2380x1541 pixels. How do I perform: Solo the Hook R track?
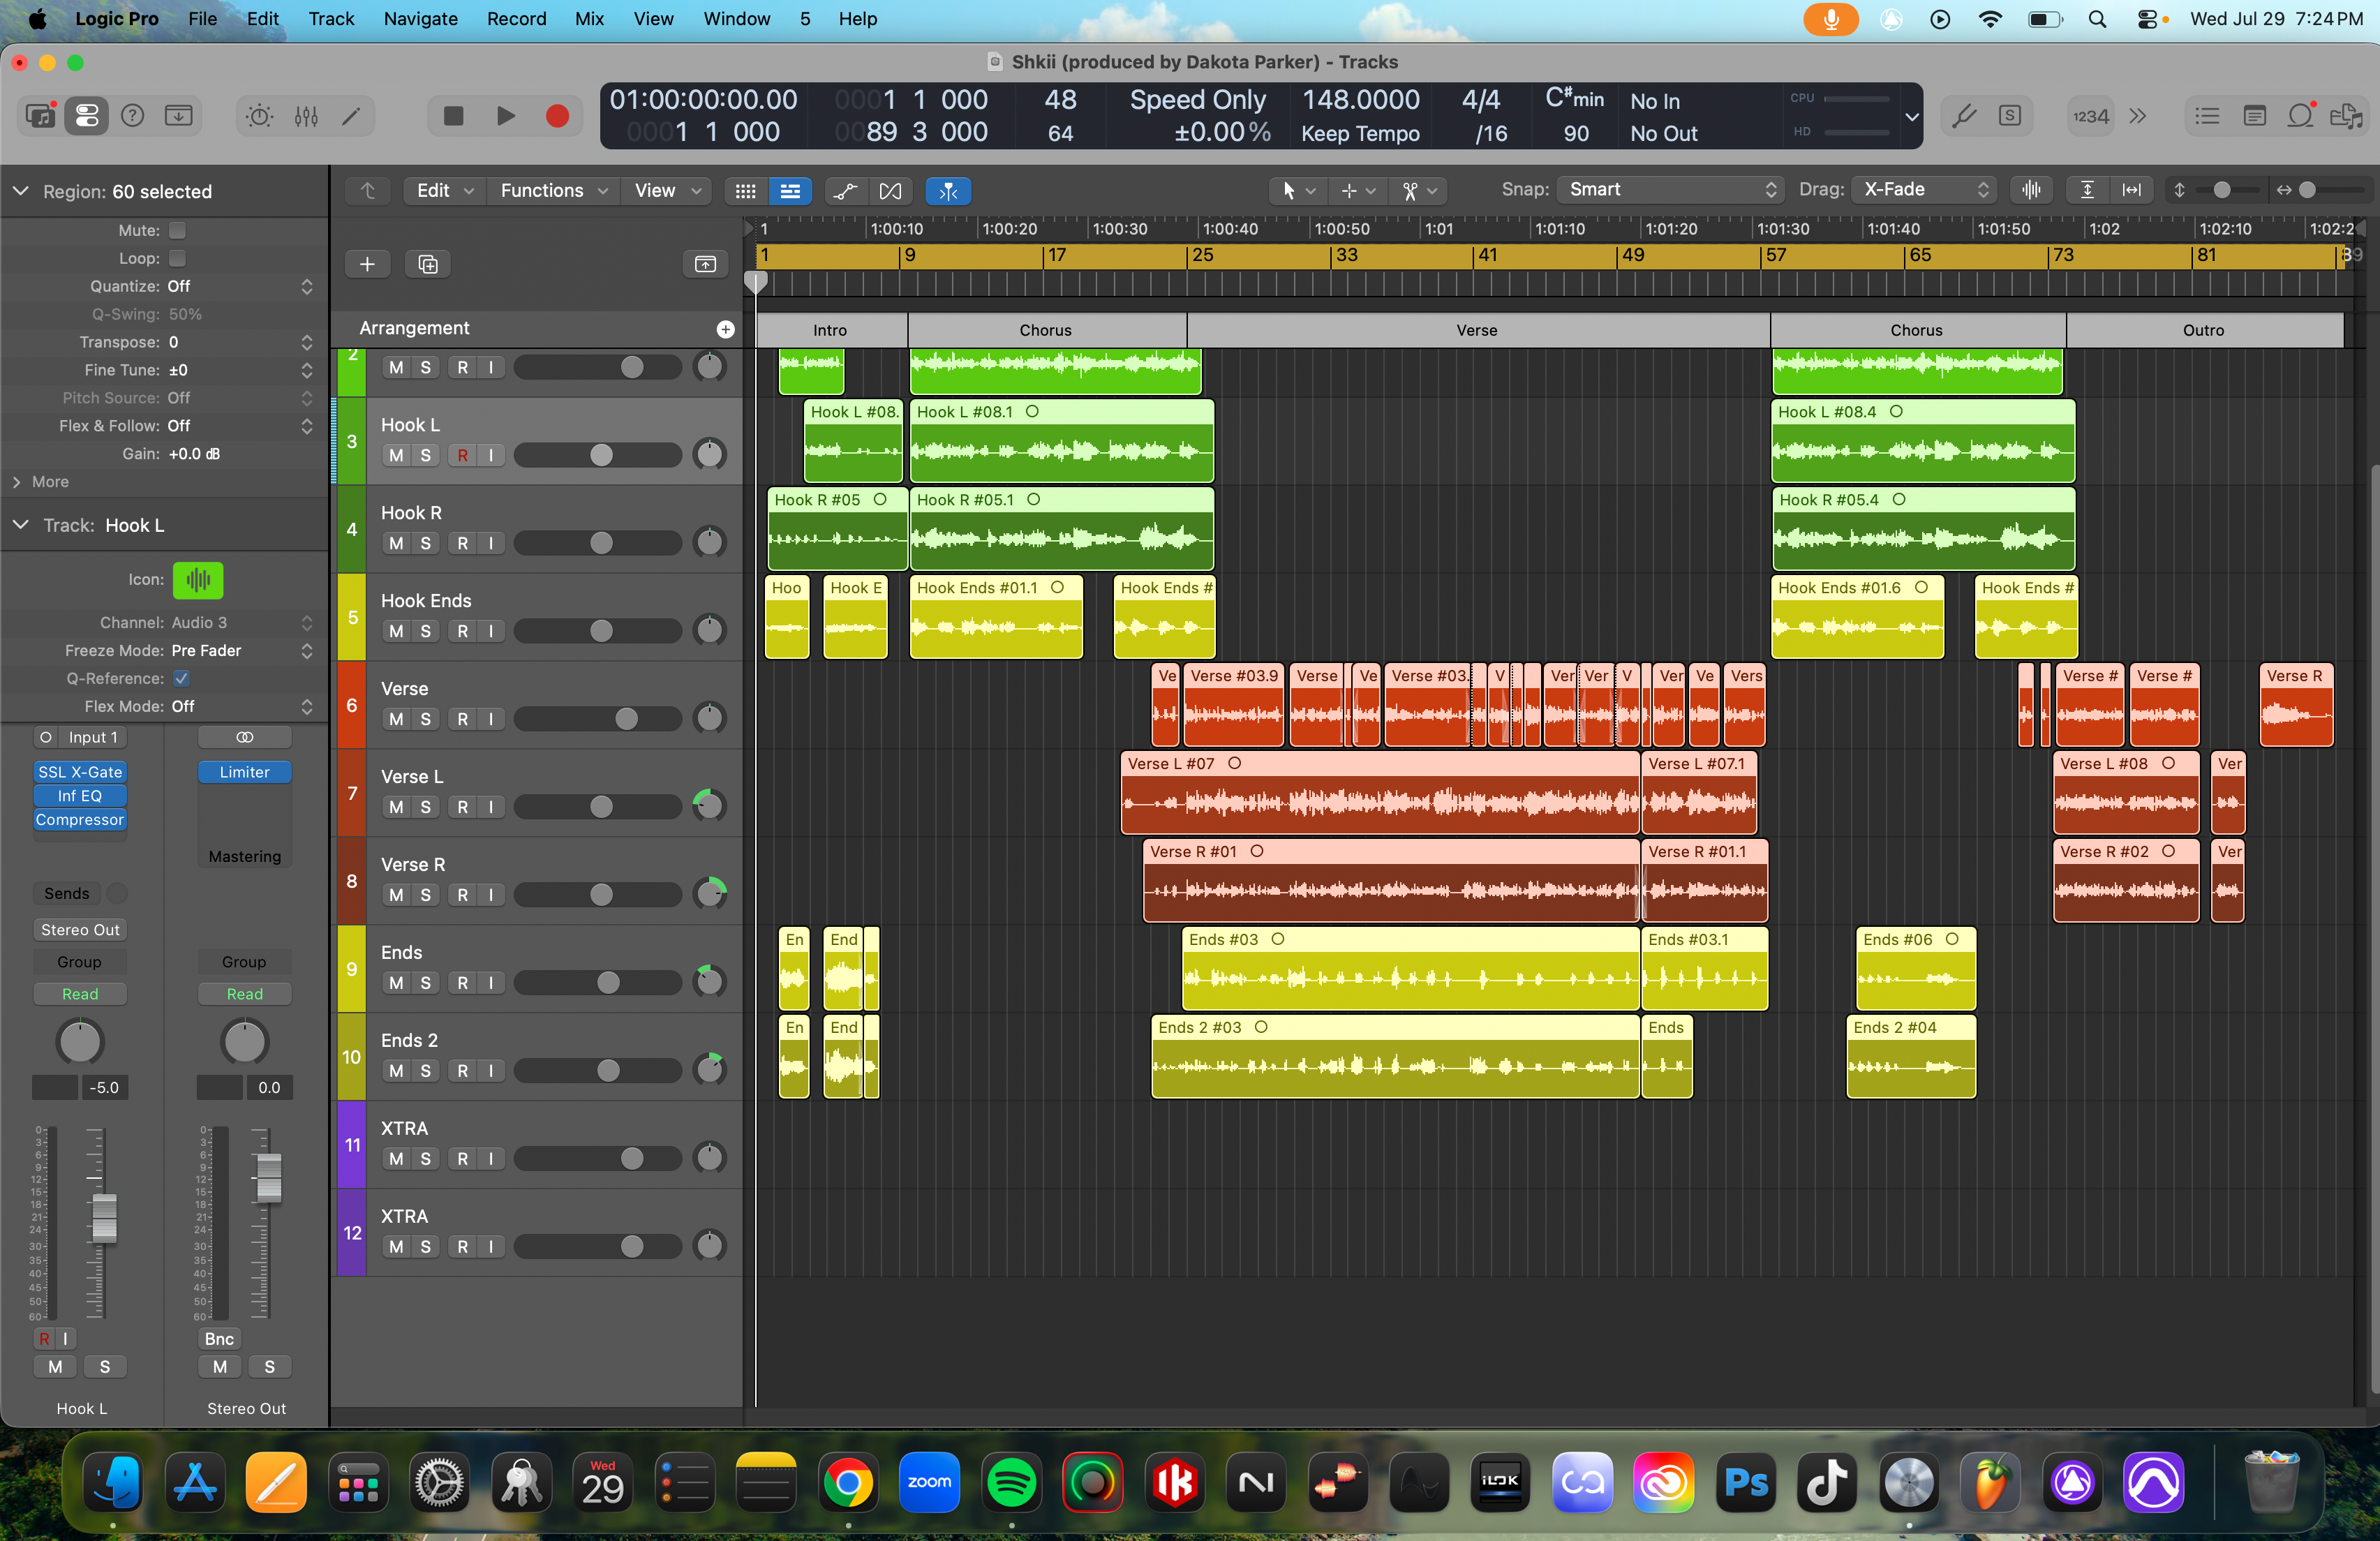(x=425, y=543)
